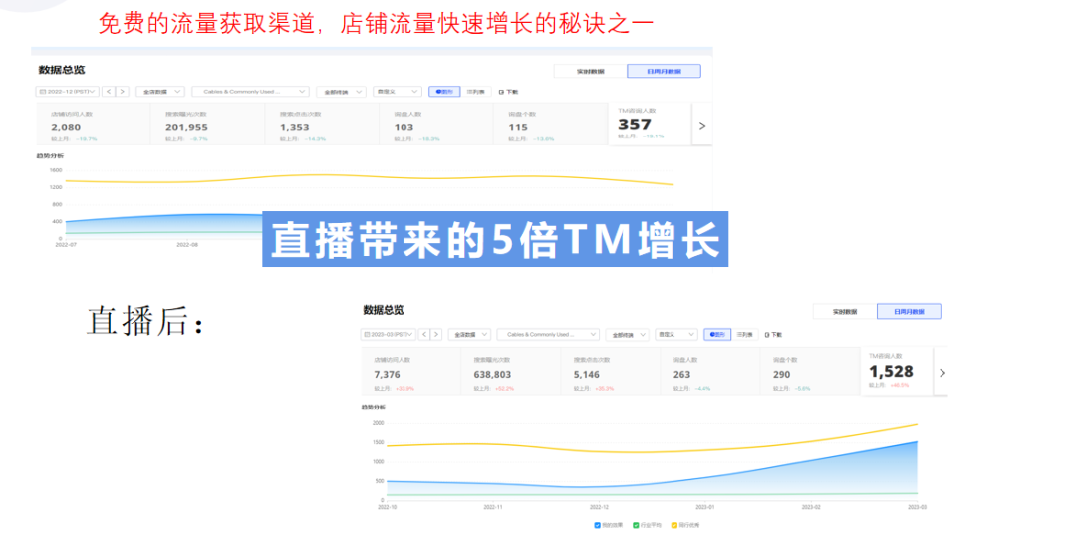The height and width of the screenshot is (546, 1076).
Task: Select 店铺访问人数 card showing 7,376
Action: [x=411, y=373]
